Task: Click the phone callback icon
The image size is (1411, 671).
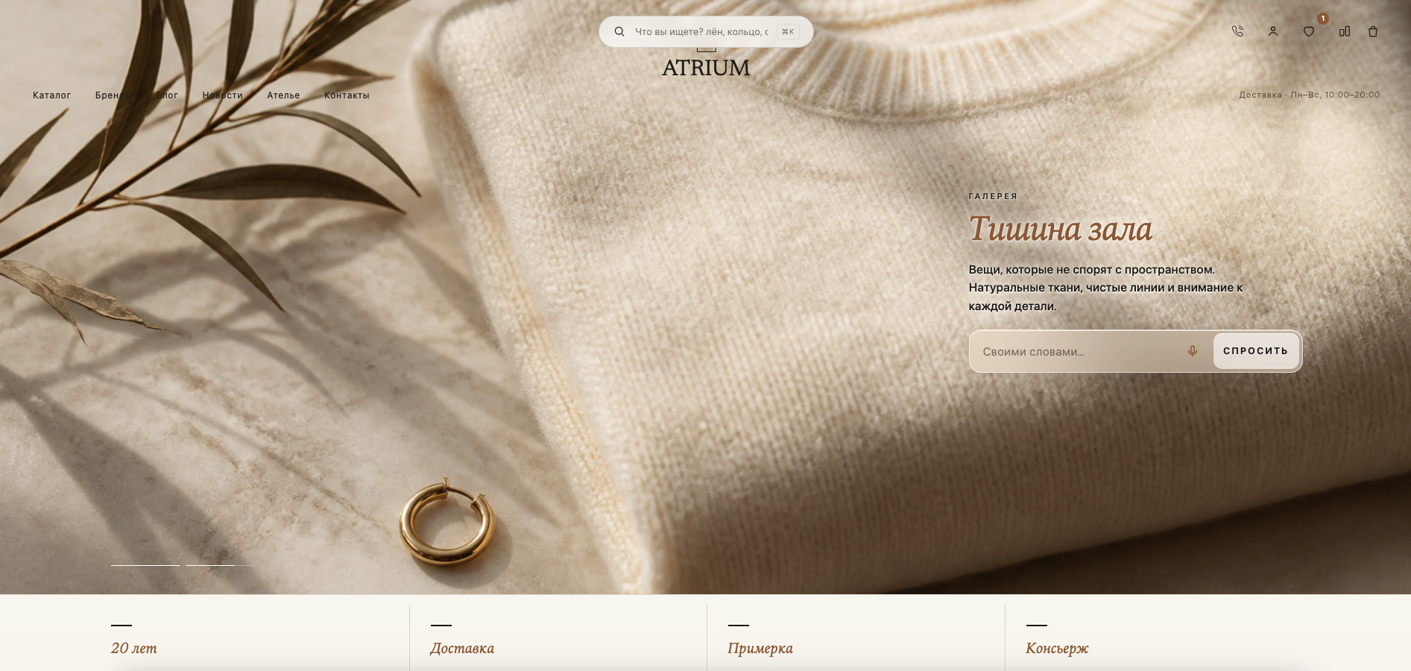Action: (1237, 31)
